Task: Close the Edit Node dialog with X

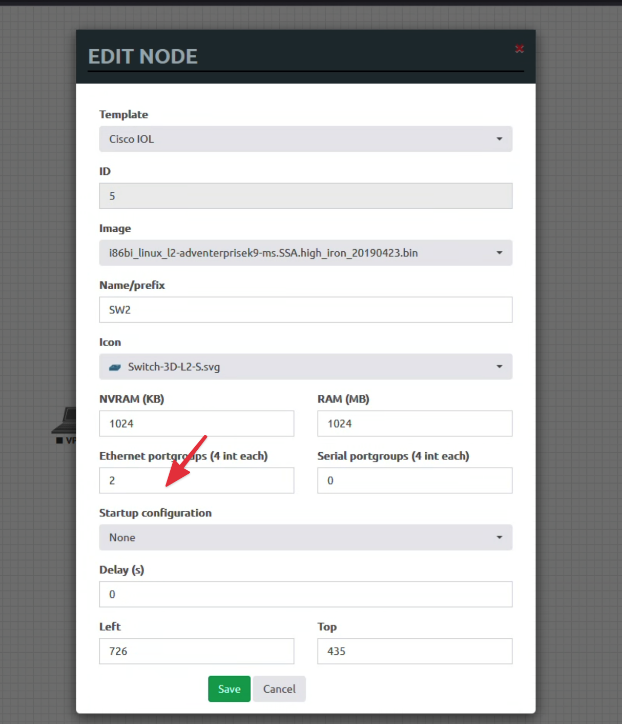Action: click(519, 49)
